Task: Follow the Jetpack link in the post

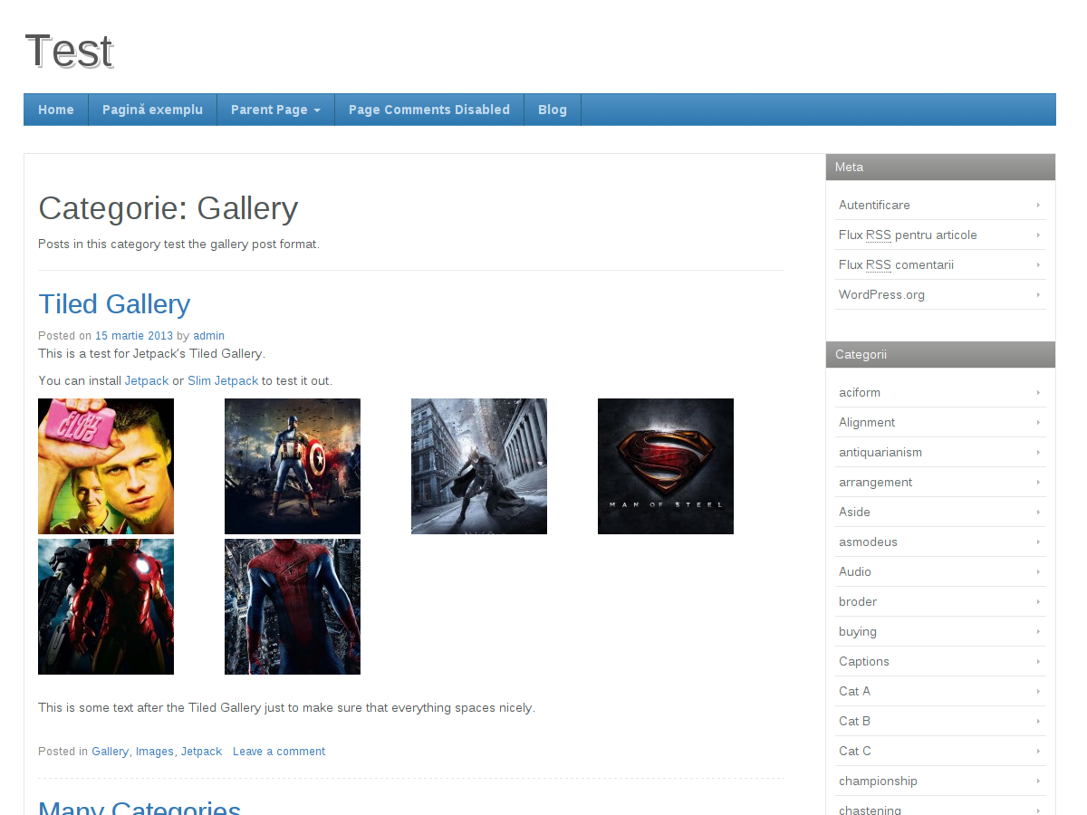Action: click(146, 380)
